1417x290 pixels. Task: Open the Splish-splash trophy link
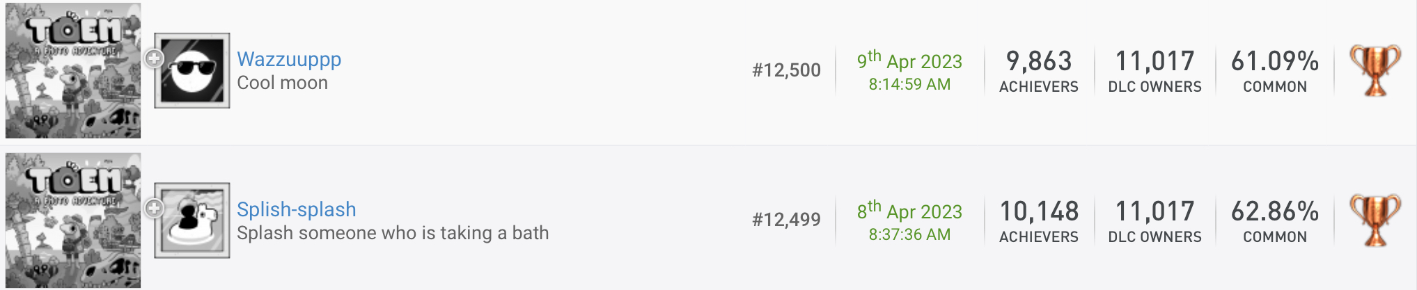[x=297, y=209]
